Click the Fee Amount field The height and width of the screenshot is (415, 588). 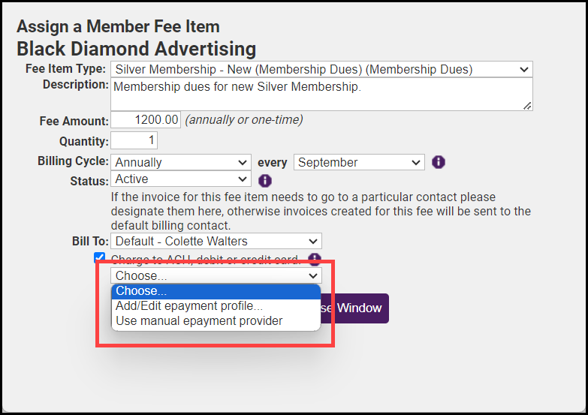pyautogui.click(x=146, y=120)
